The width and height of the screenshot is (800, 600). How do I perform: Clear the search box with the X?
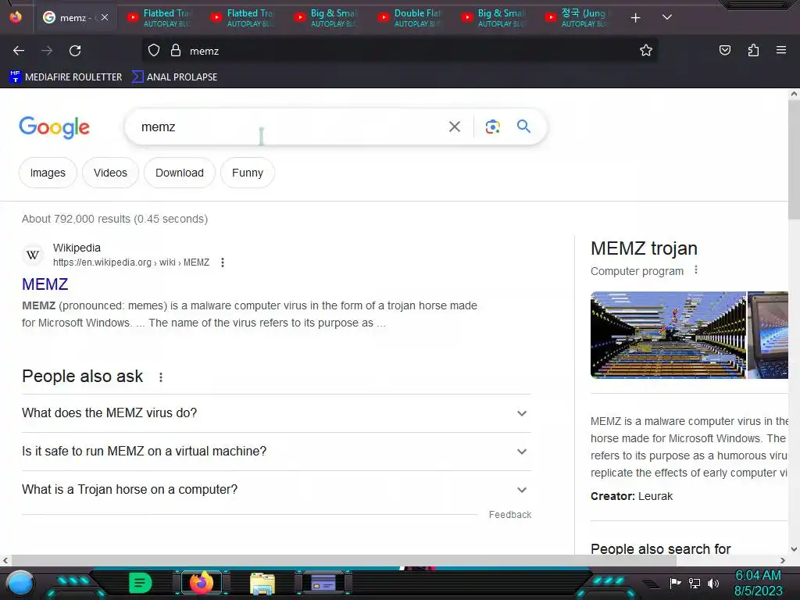(x=454, y=127)
